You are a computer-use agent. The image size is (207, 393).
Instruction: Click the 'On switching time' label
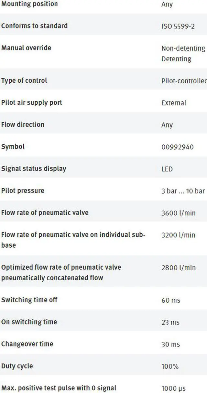click(29, 322)
